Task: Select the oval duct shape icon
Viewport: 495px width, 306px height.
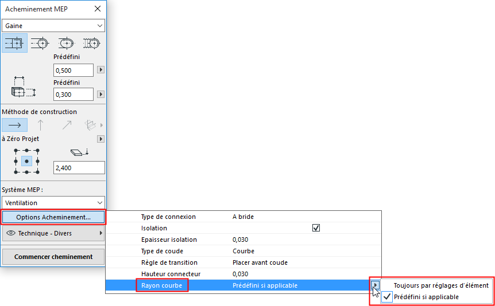Action: pyautogui.click(x=66, y=43)
